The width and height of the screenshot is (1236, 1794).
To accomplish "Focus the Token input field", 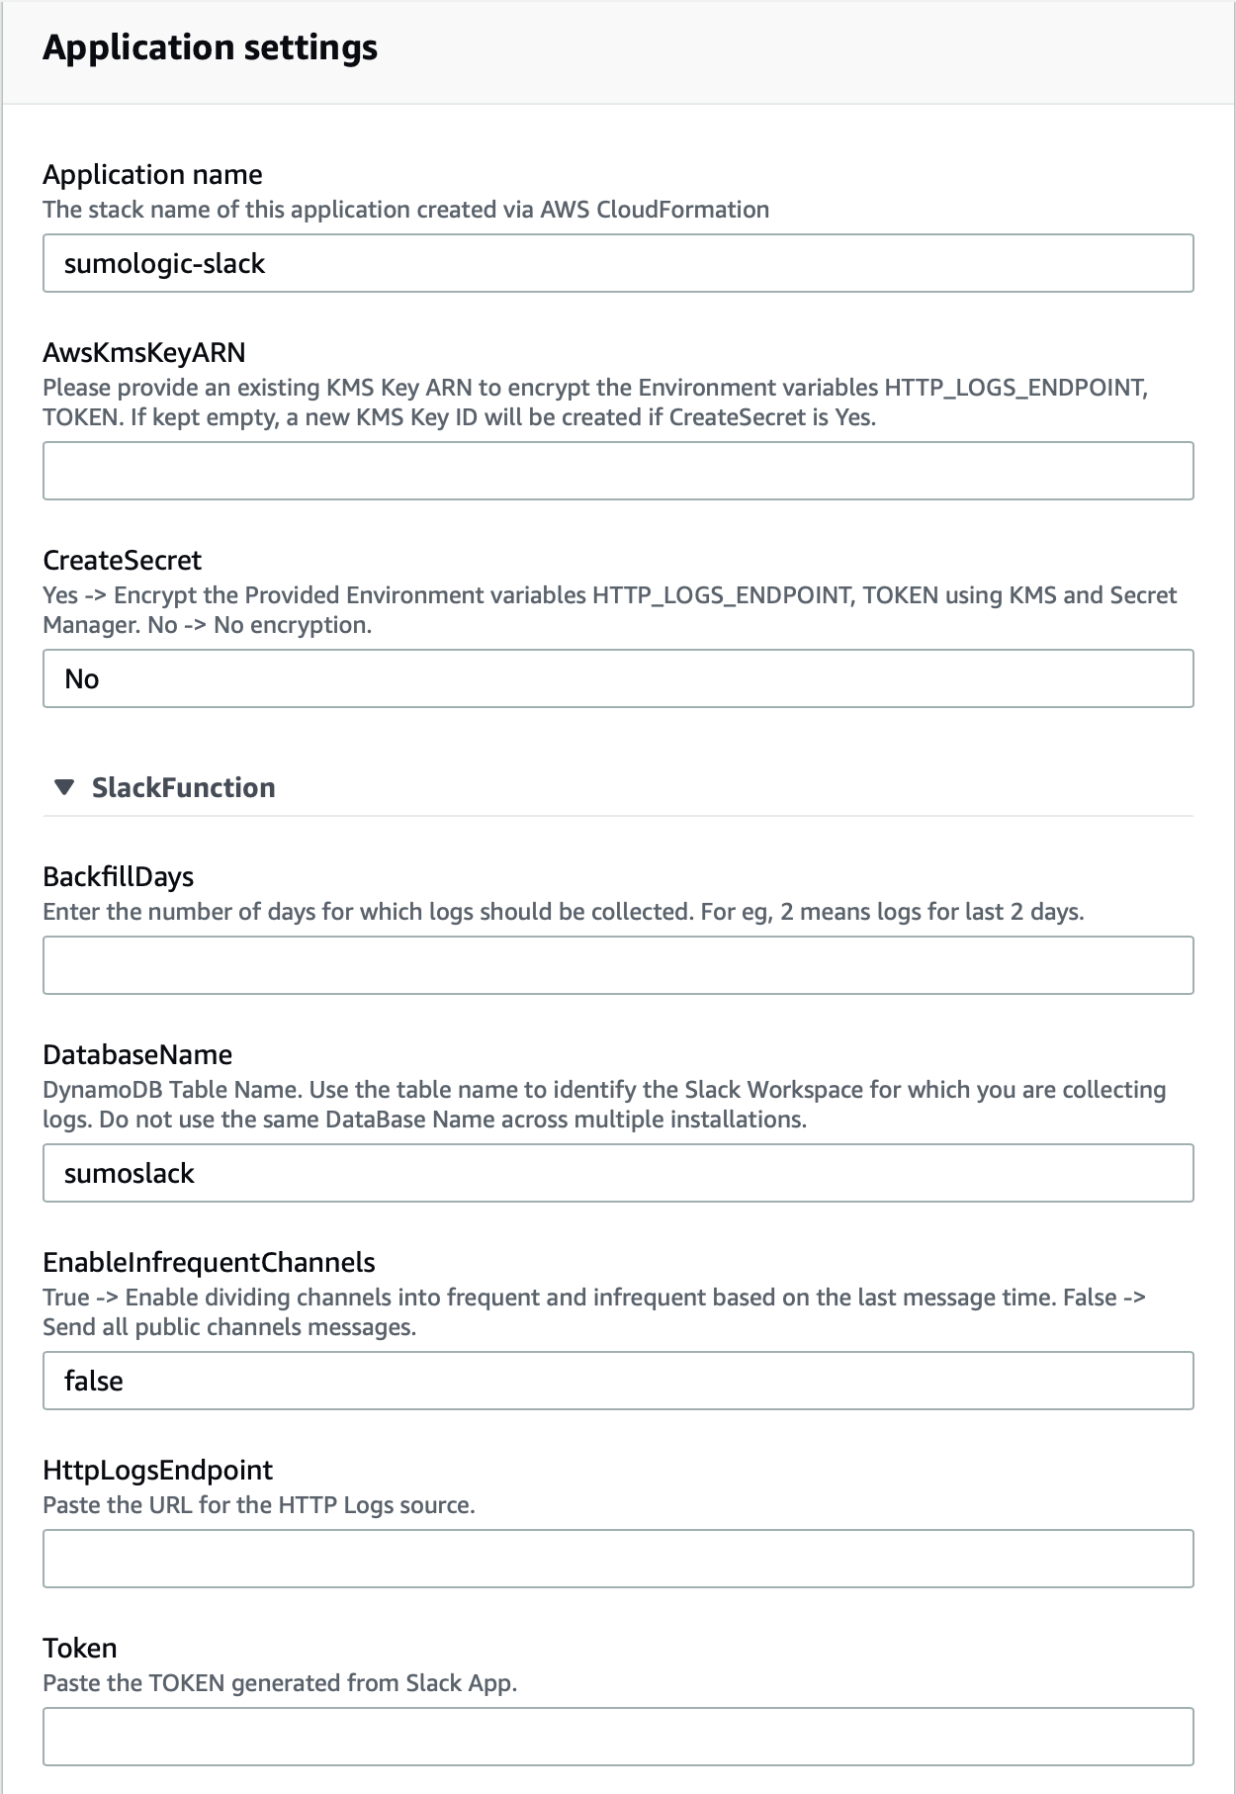I will click(618, 1737).
